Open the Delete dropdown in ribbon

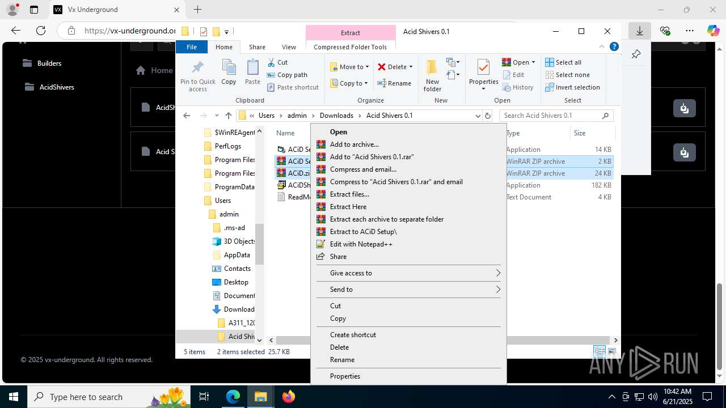(395, 67)
